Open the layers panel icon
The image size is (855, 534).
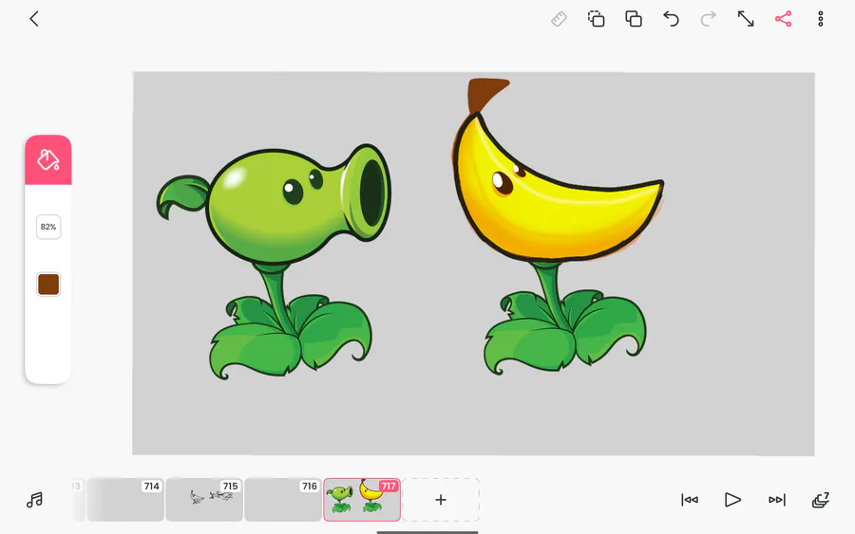pyautogui.click(x=821, y=500)
